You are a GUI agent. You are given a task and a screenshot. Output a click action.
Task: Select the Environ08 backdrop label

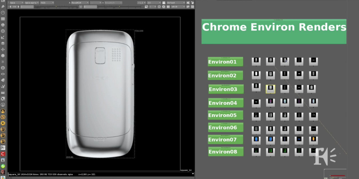click(x=226, y=151)
